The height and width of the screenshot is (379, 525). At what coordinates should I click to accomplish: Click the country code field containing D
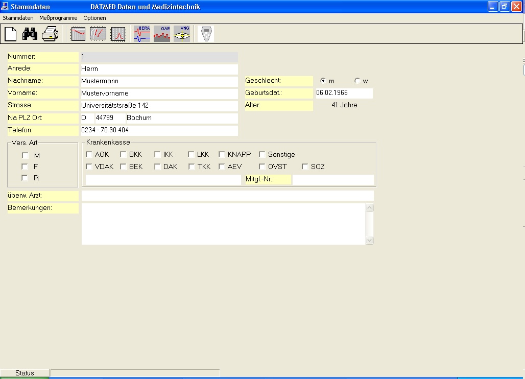pos(87,118)
